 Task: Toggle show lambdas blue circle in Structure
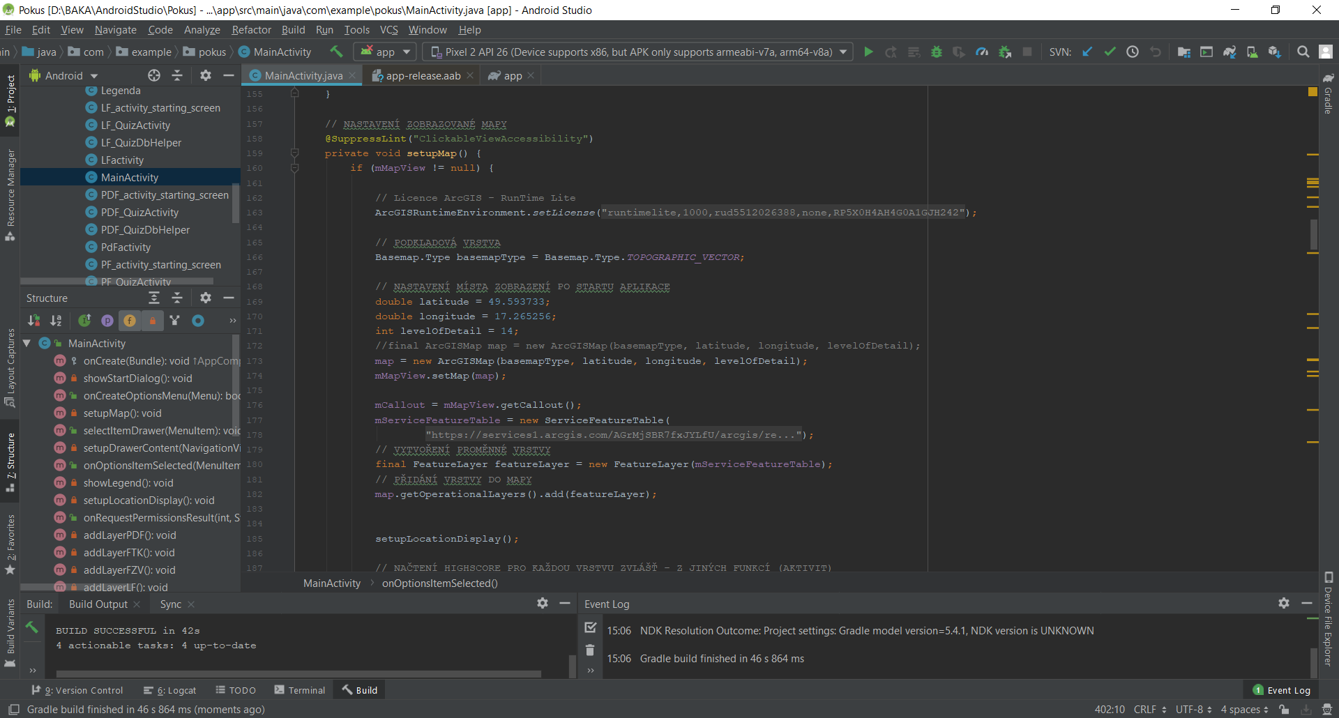pos(198,321)
